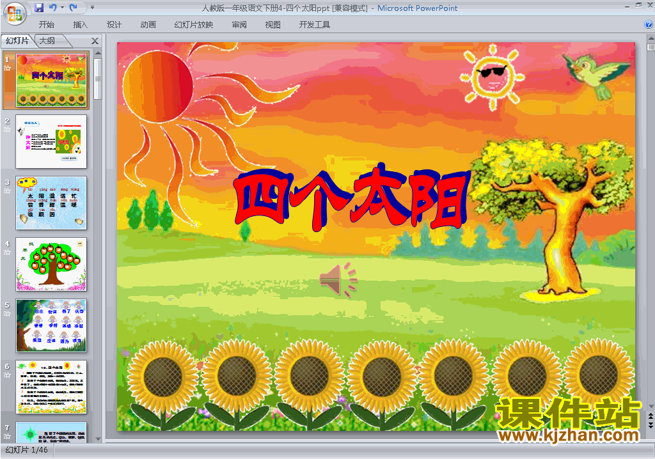The image size is (655, 459).
Task: Select slide 3 thumbnail with pinyin words
Action: pos(51,203)
